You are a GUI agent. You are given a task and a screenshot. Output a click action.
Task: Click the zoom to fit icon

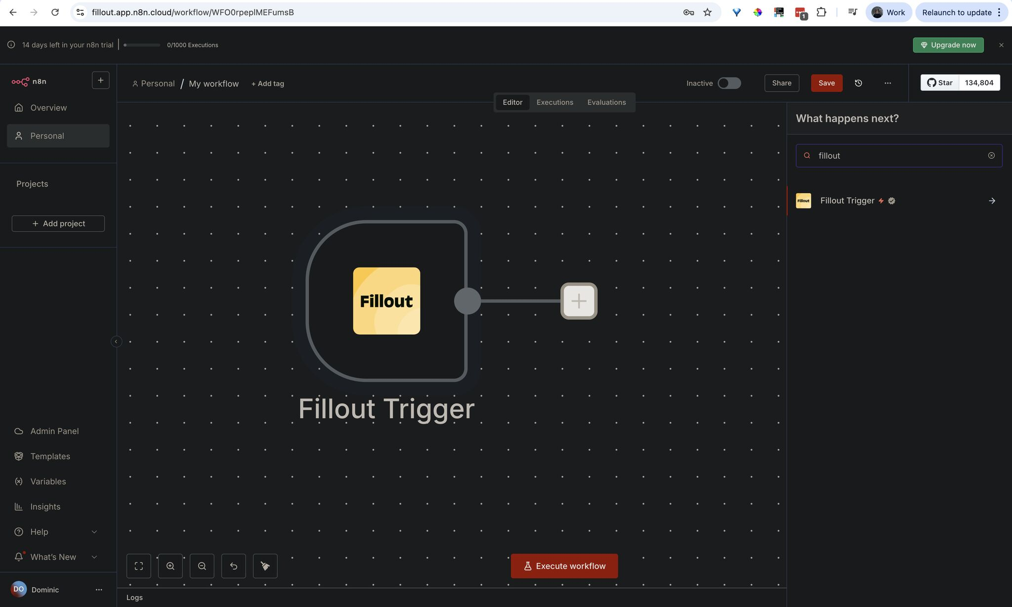coord(138,566)
